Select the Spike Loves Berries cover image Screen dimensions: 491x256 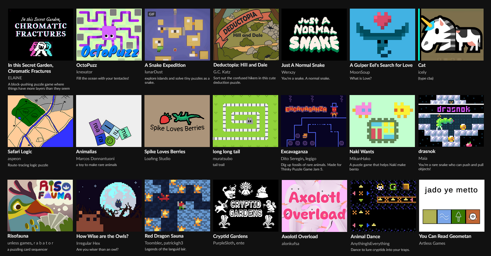(x=177, y=121)
